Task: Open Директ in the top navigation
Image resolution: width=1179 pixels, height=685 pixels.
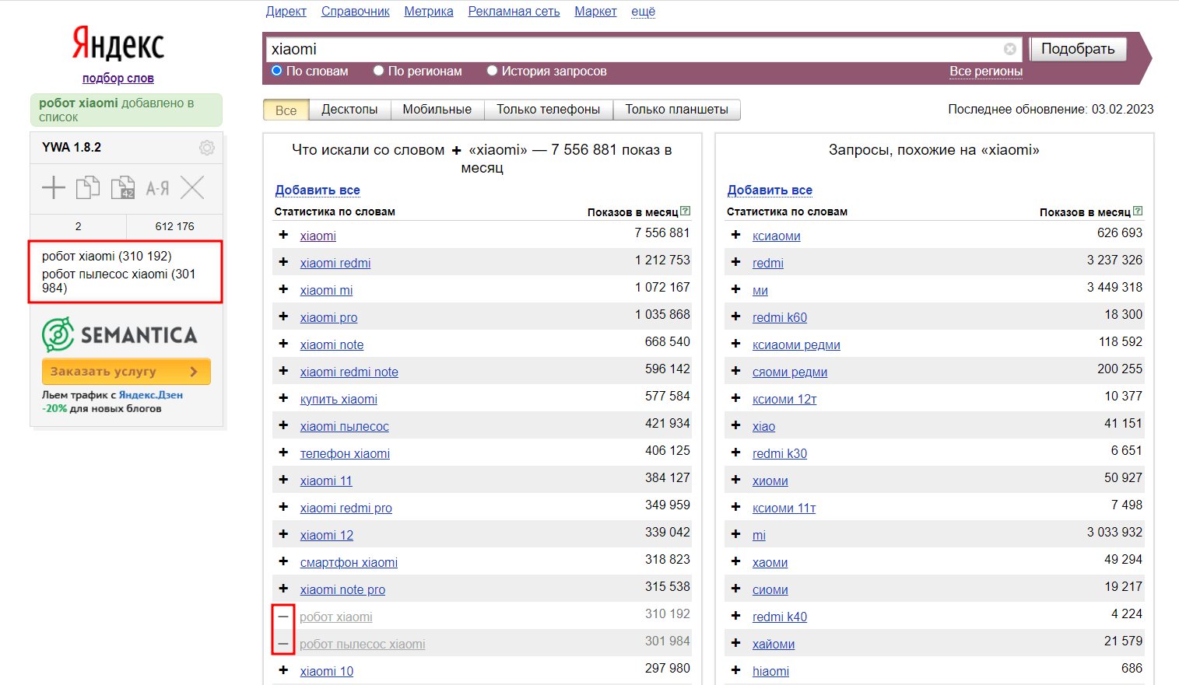Action: [x=286, y=11]
